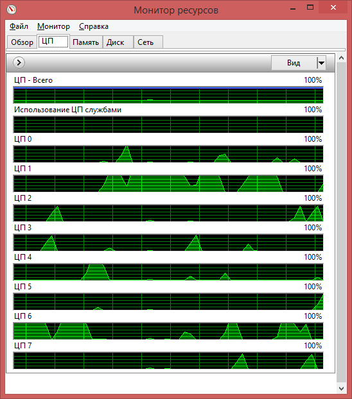Click the vertical scrollbar thumb
Image resolution: width=352 pixels, height=399 pixels.
pos(341,223)
